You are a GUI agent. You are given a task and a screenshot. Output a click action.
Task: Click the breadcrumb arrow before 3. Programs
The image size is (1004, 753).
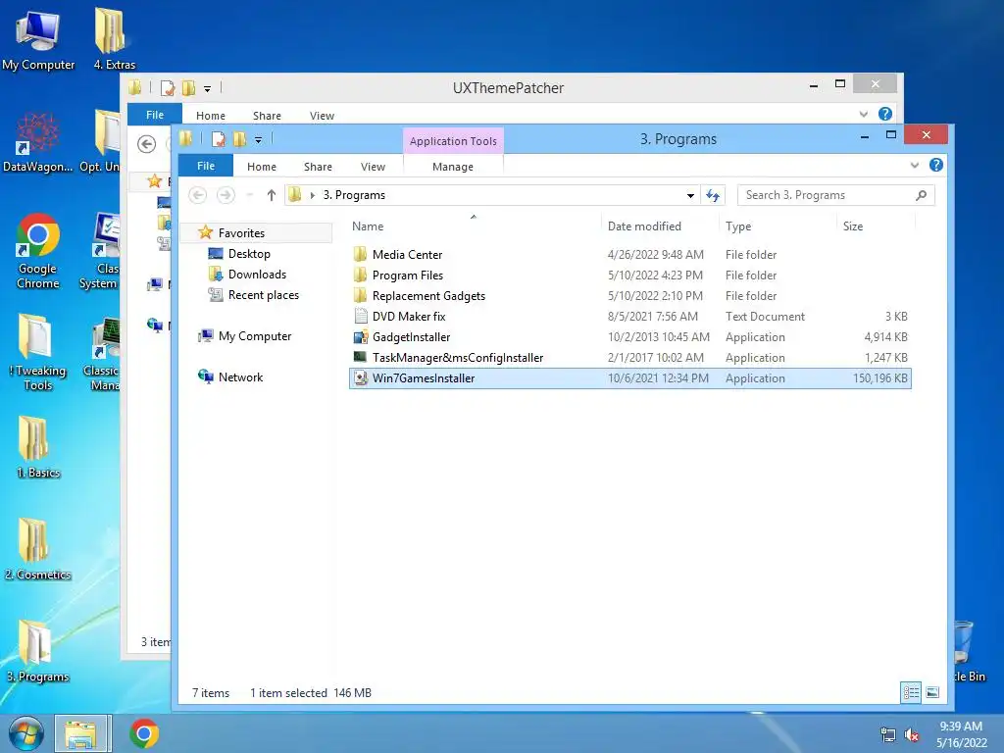(313, 195)
